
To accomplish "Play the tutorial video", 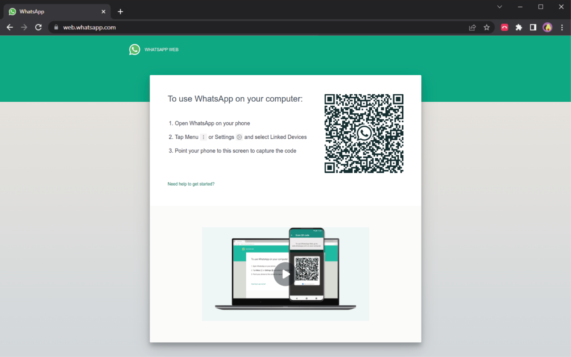I will [285, 274].
